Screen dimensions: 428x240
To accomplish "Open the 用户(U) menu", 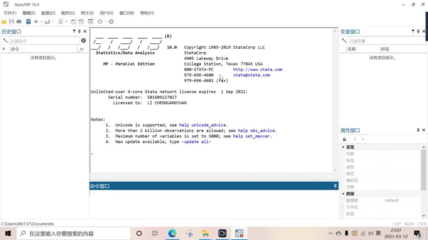I will [x=107, y=13].
